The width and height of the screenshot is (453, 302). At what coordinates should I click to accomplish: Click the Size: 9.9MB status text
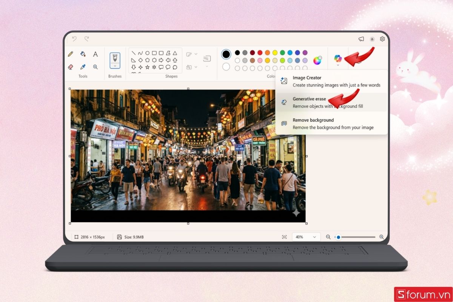pos(134,237)
